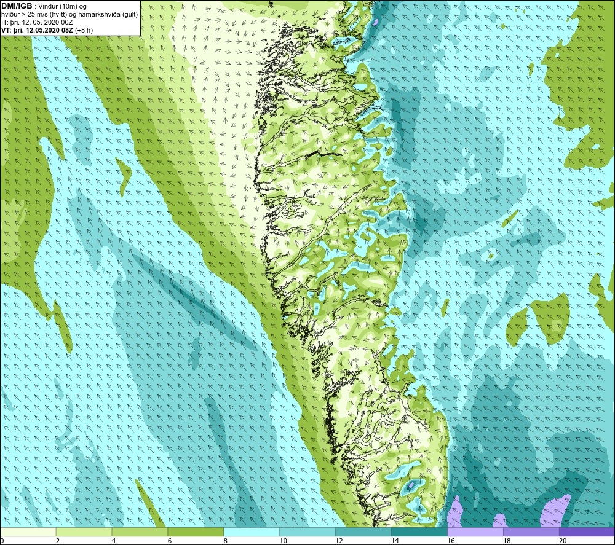Click the 14–16 m/s dark teal legend swatch
Screen dimensions: 615x545
419,531
